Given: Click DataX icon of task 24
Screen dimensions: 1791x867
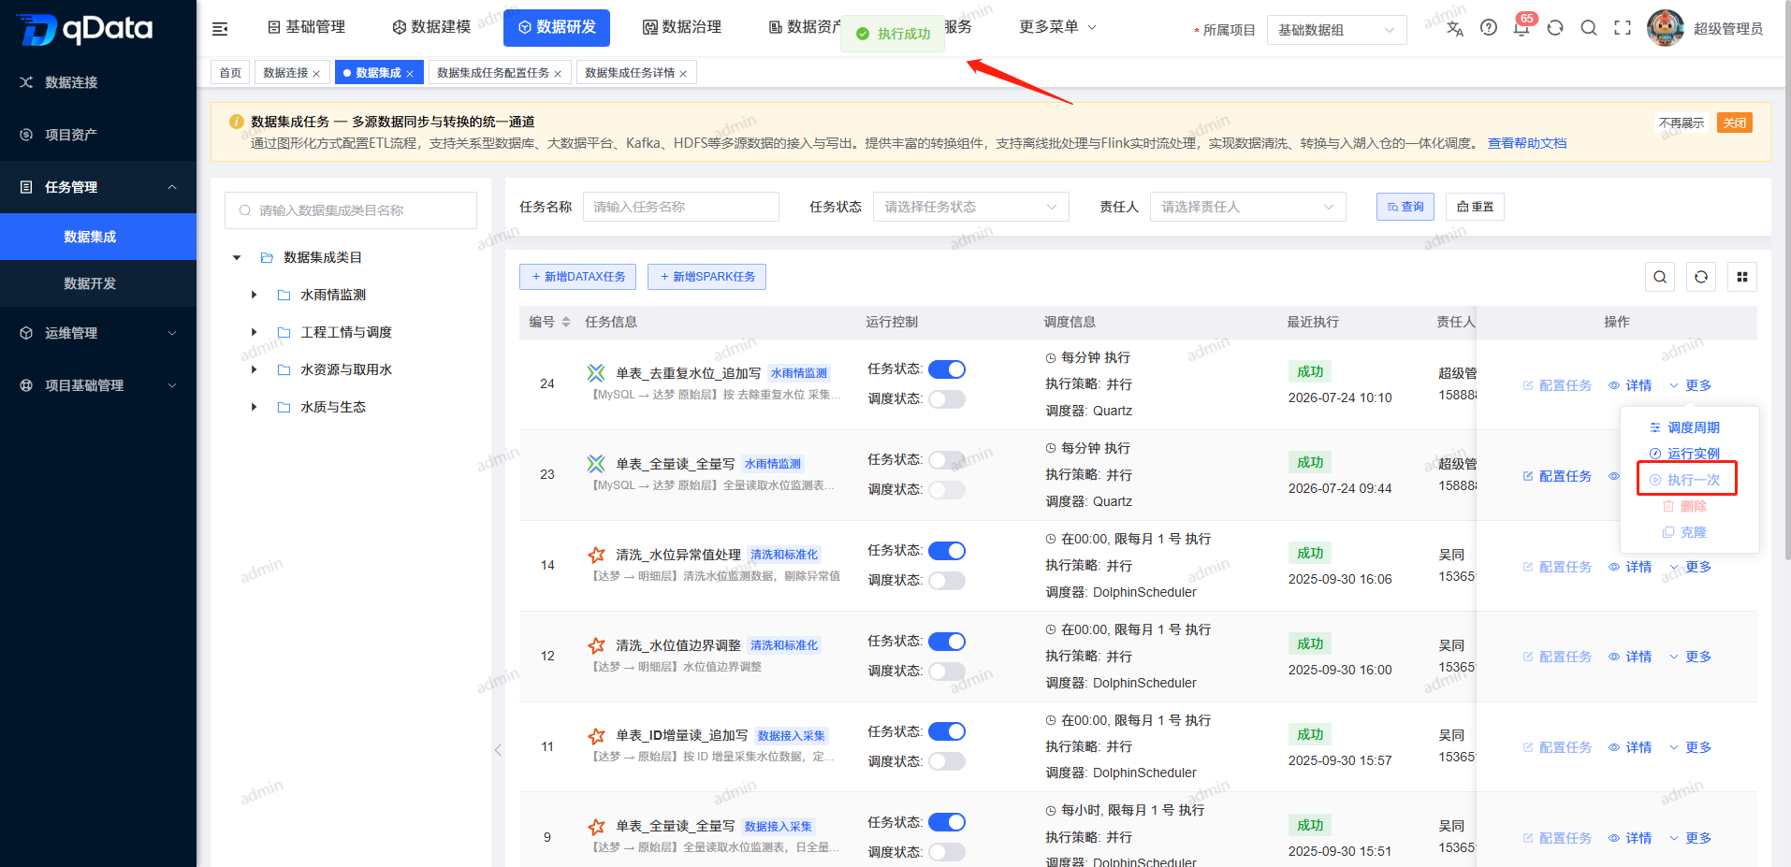Looking at the screenshot, I should 596,373.
